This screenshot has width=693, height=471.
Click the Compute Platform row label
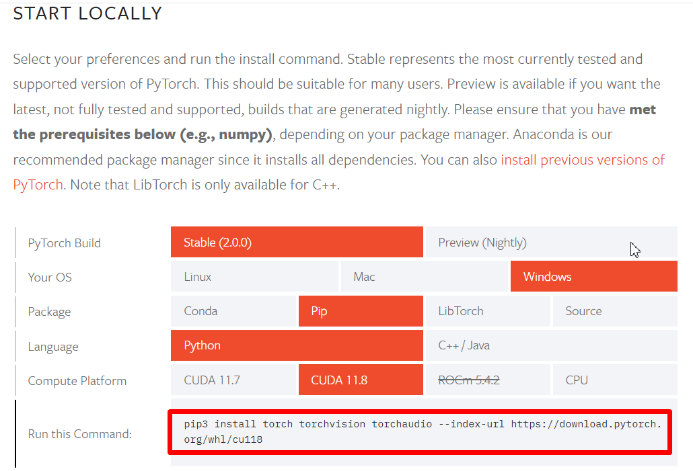point(77,381)
